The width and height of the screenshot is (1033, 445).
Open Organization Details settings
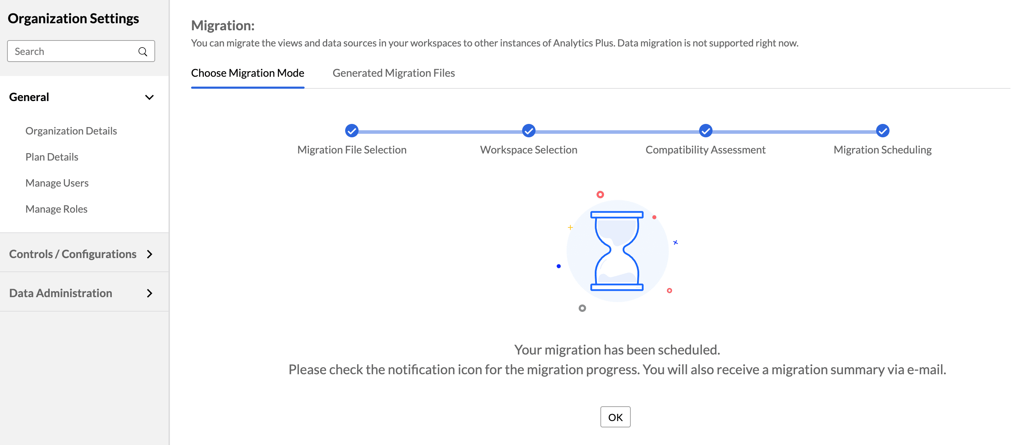click(x=71, y=131)
